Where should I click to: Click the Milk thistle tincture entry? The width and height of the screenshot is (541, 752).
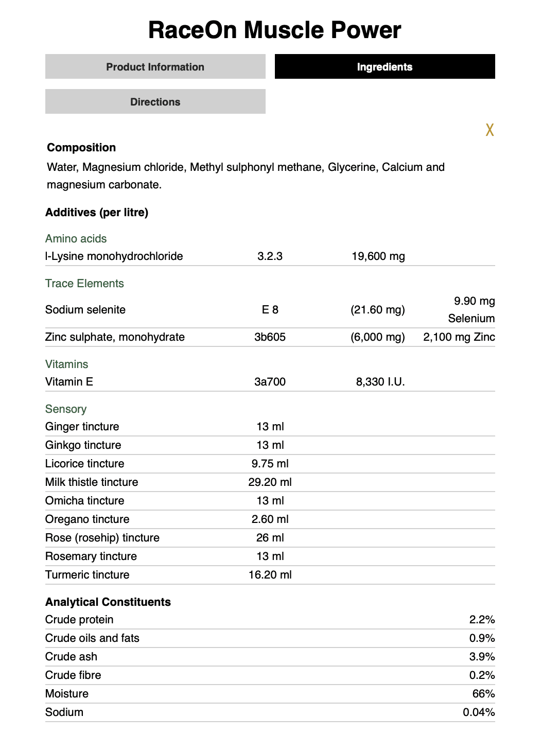tap(92, 482)
